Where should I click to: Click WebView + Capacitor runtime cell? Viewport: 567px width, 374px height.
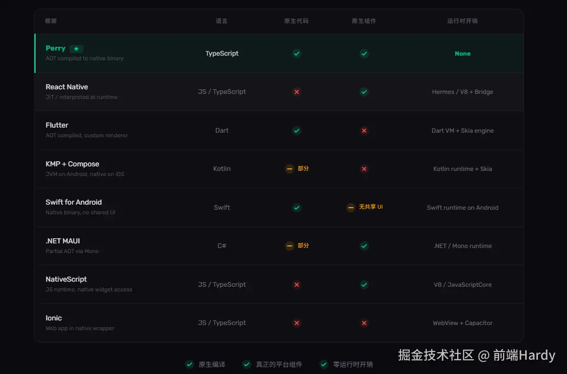pyautogui.click(x=462, y=323)
